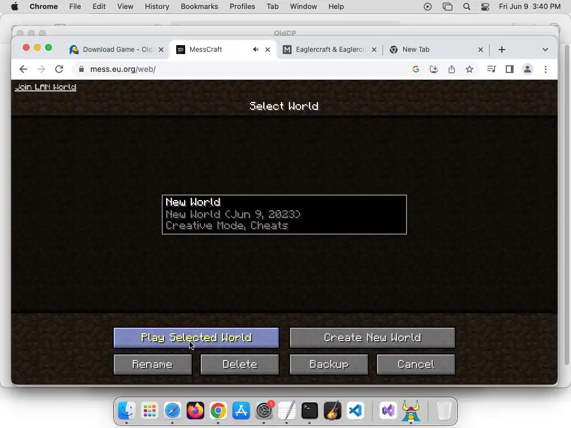Open Join LAN World link

(x=46, y=87)
